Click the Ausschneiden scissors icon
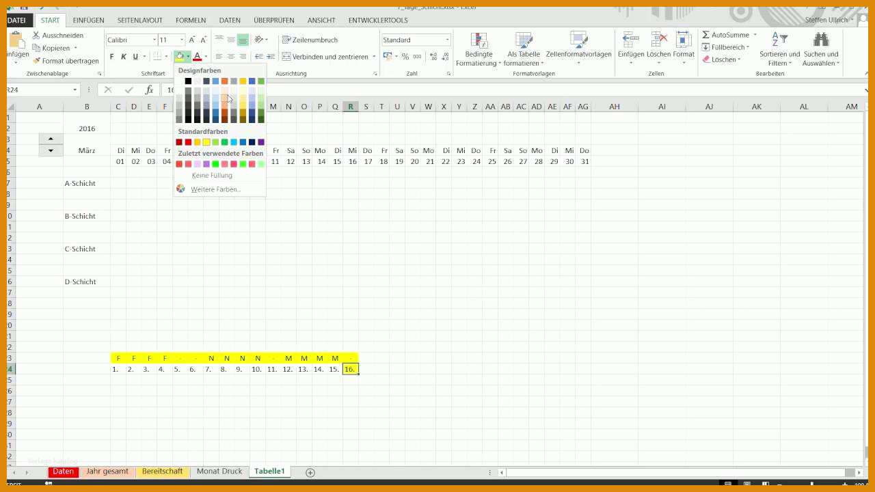 pyautogui.click(x=36, y=35)
